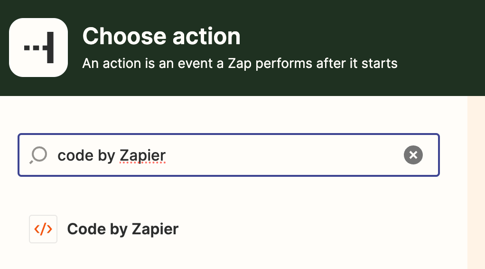This screenshot has width=485, height=269.
Task: Click the misspelled word "Zapier" in search box
Action: (143, 155)
